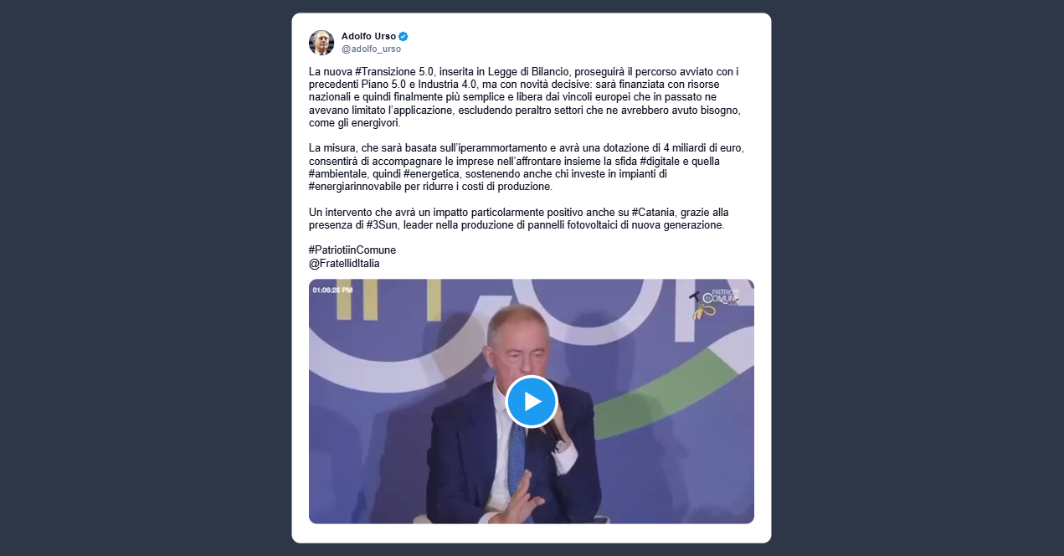Play the embedded video
Image resolution: width=1064 pixels, height=556 pixels.
point(532,401)
